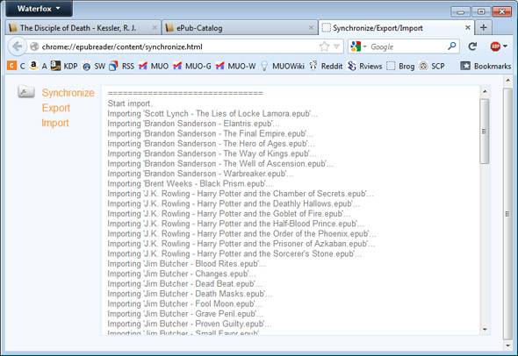This screenshot has width=518, height=356.
Task: Go back using the back arrow
Action: [x=18, y=46]
